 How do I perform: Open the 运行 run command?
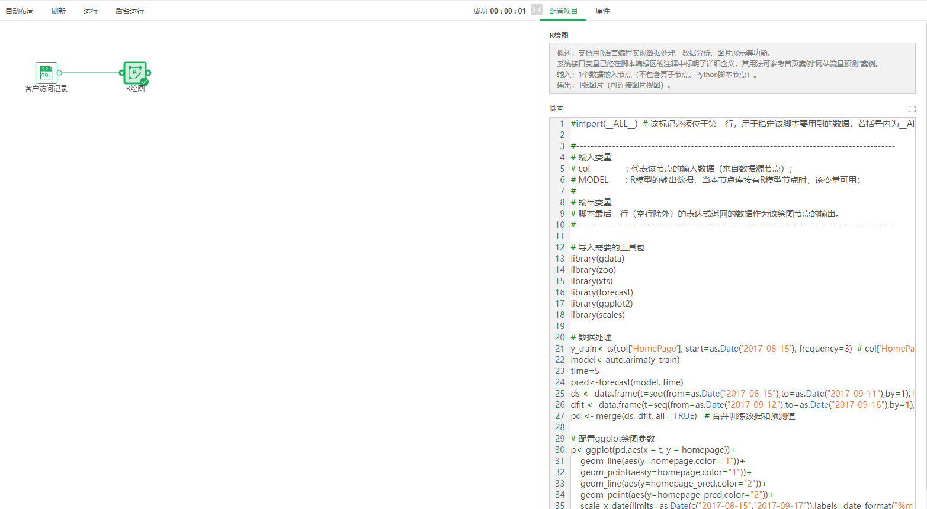(x=90, y=10)
